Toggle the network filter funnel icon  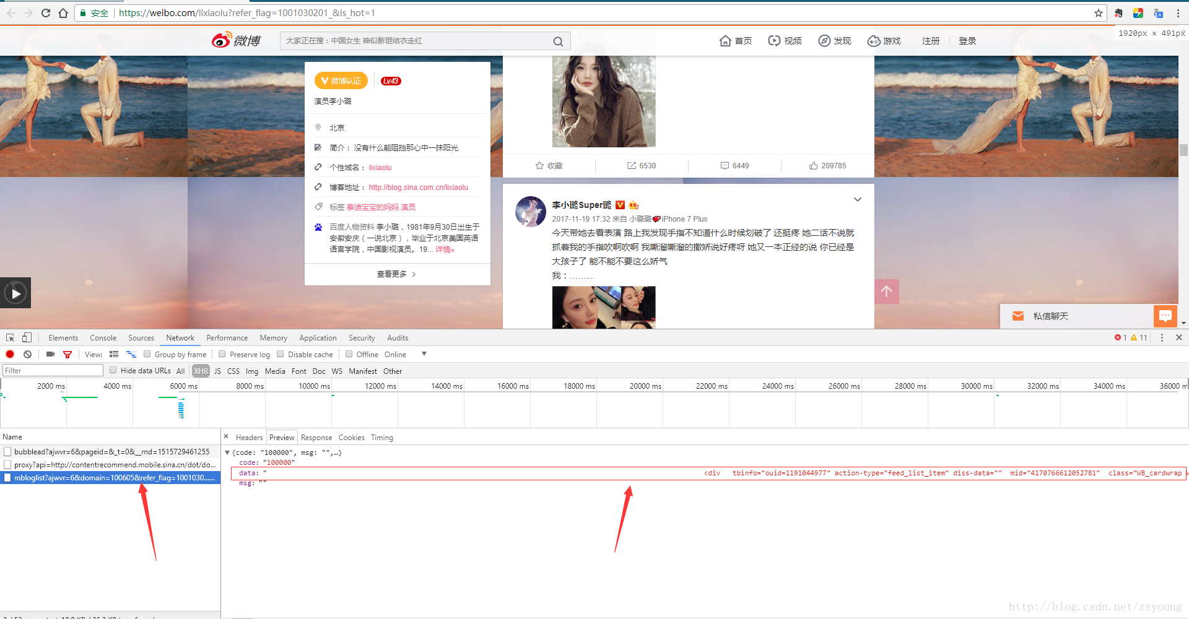(x=68, y=355)
